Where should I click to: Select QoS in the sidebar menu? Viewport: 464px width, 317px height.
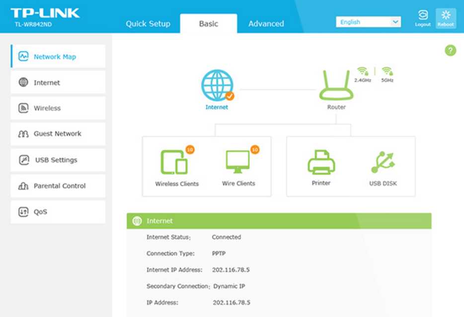point(58,212)
